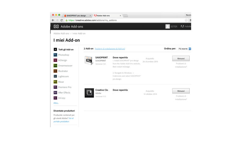Click the ESTER username text
This screenshot has height=142, width=244.
point(174,27)
